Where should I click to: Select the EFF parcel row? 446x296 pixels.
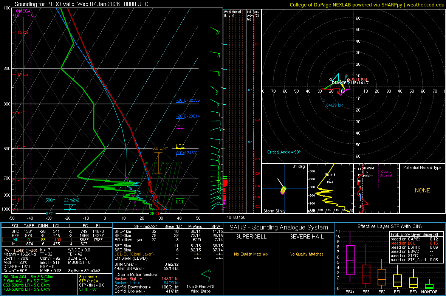tap(57, 236)
